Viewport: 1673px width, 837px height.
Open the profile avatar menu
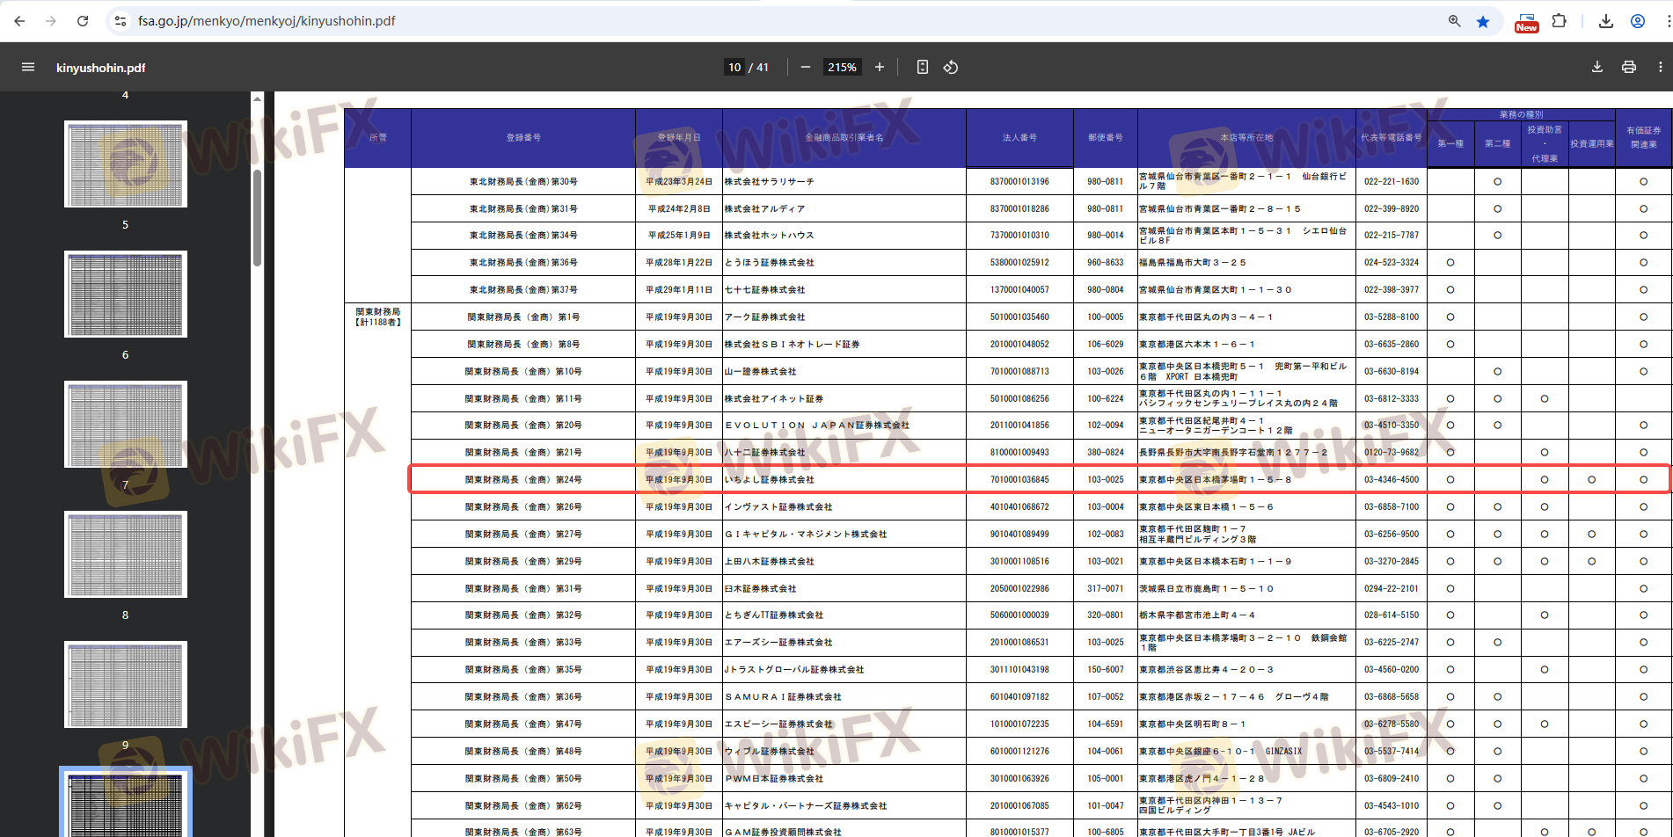coord(1638,21)
